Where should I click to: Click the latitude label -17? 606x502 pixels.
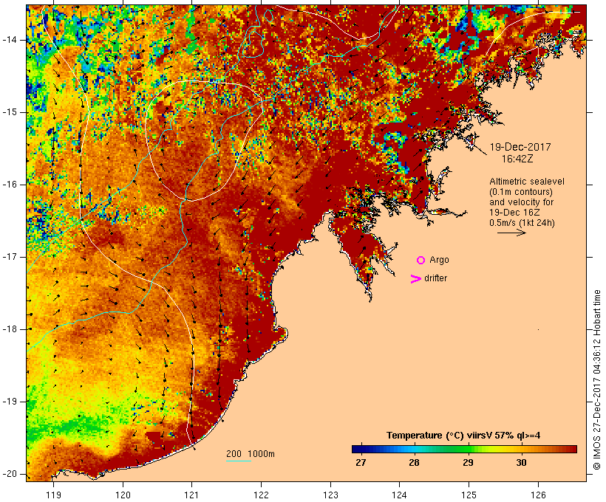[10, 257]
